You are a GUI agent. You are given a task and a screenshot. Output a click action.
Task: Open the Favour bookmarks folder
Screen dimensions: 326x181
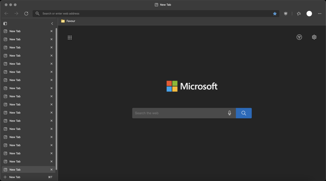68,21
